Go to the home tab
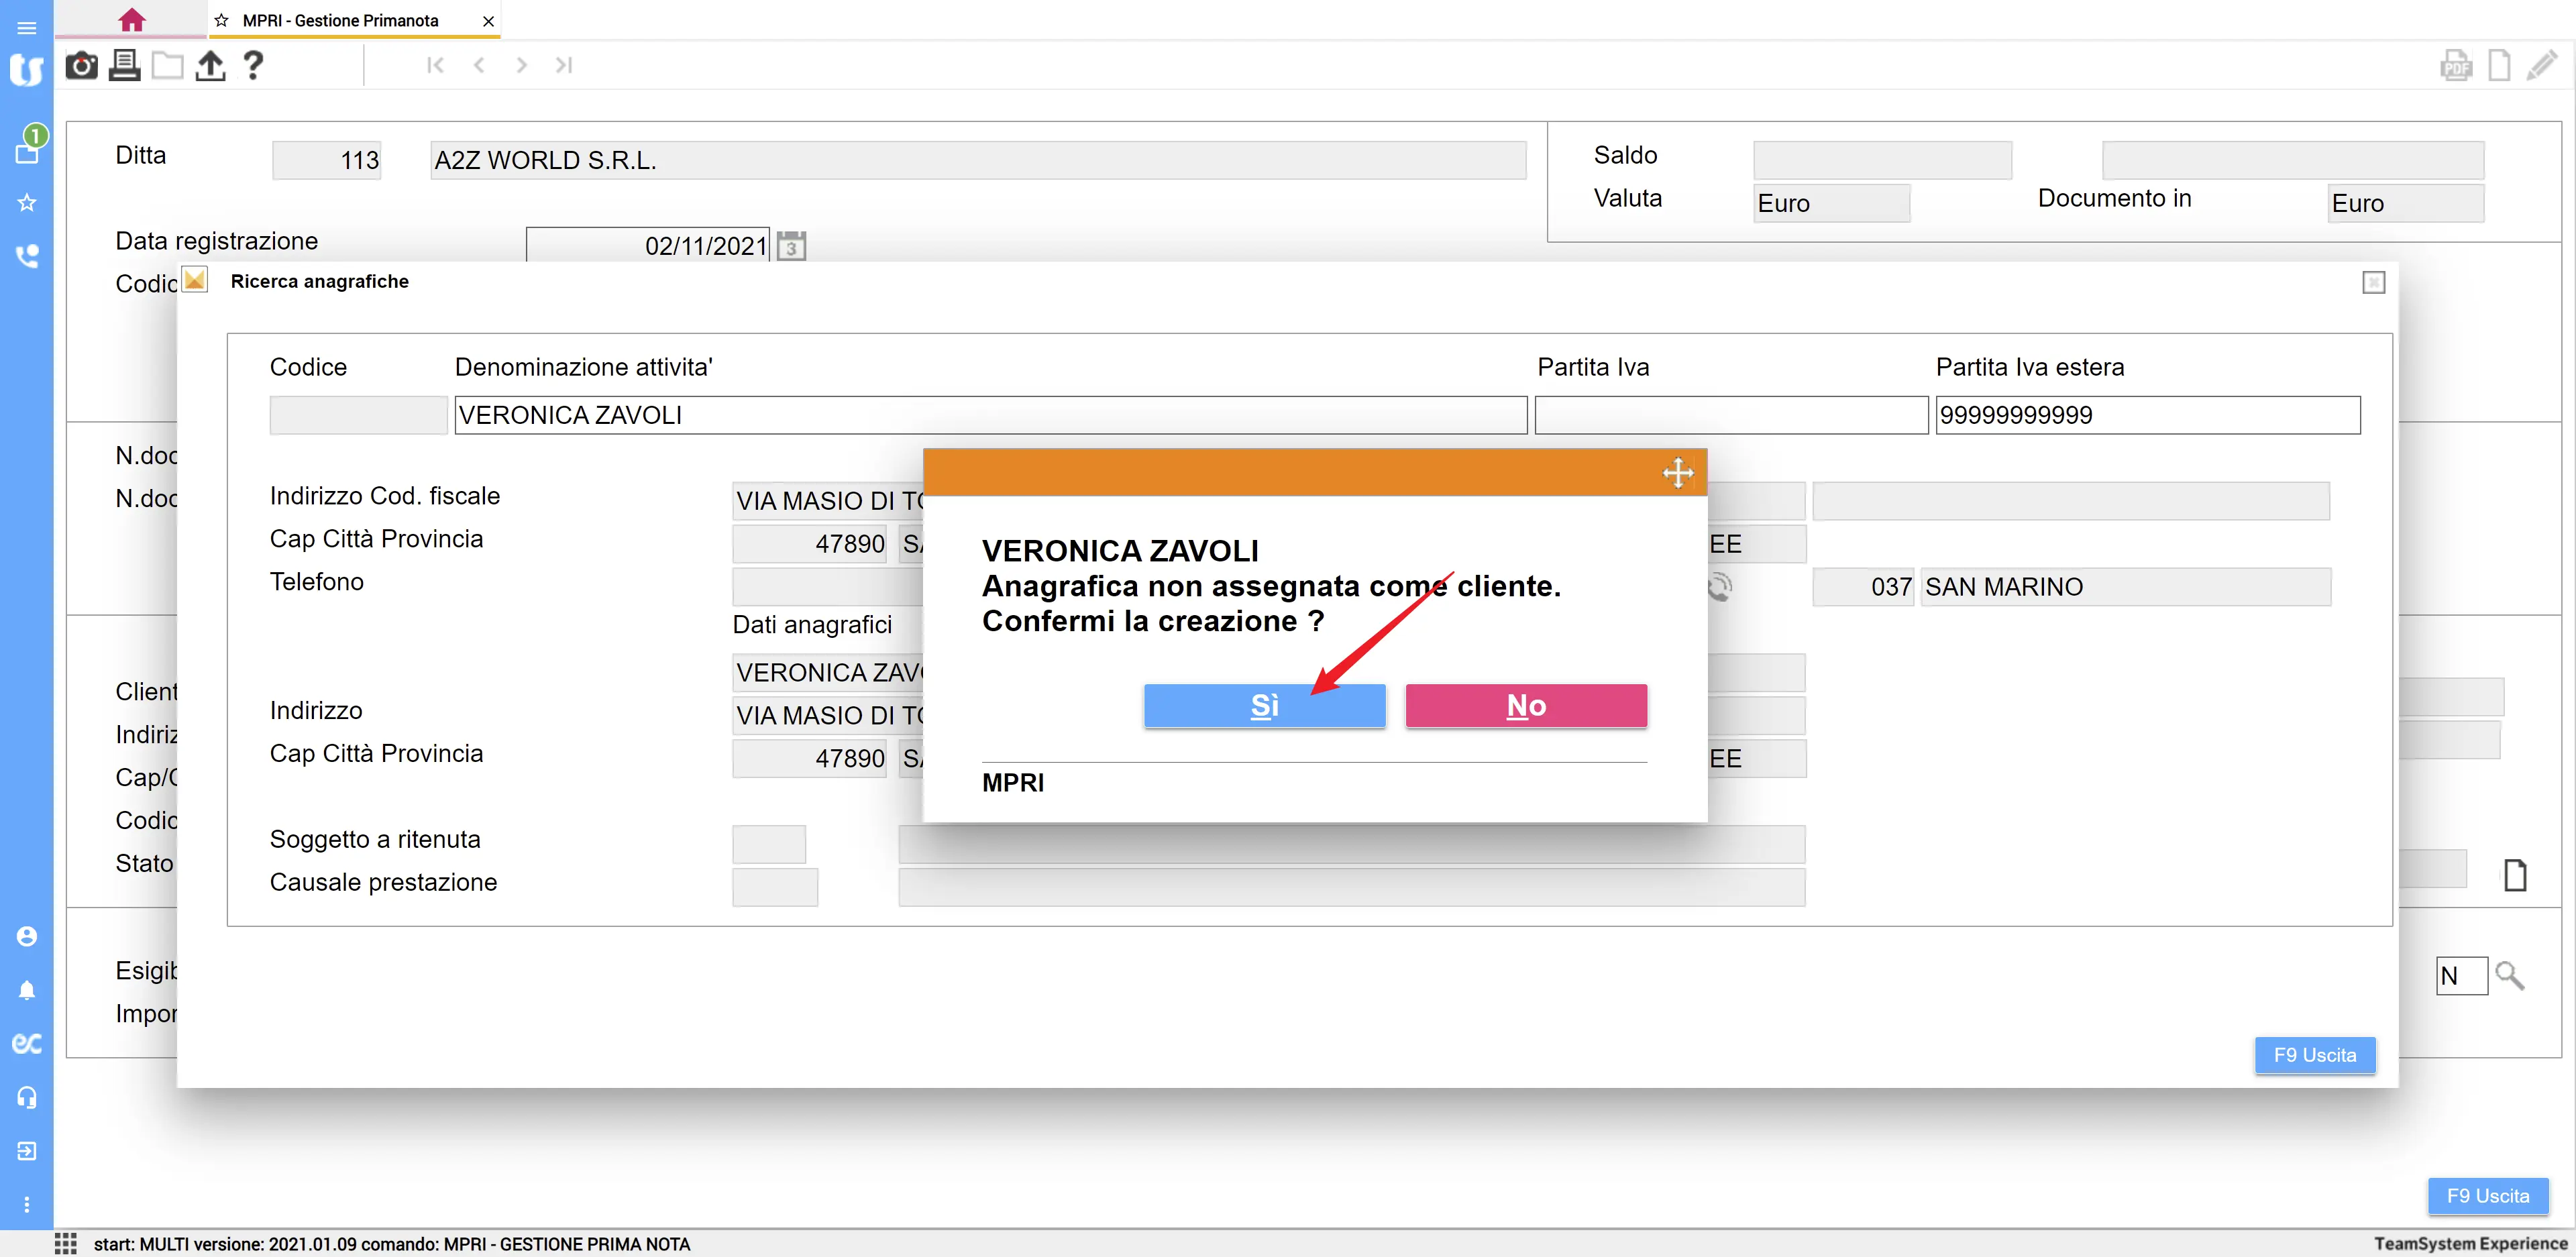The height and width of the screenshot is (1257, 2576). (x=132, y=20)
